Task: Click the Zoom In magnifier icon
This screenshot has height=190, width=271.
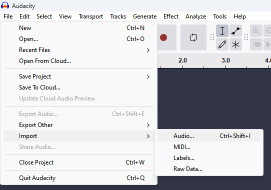Action: tap(256, 31)
